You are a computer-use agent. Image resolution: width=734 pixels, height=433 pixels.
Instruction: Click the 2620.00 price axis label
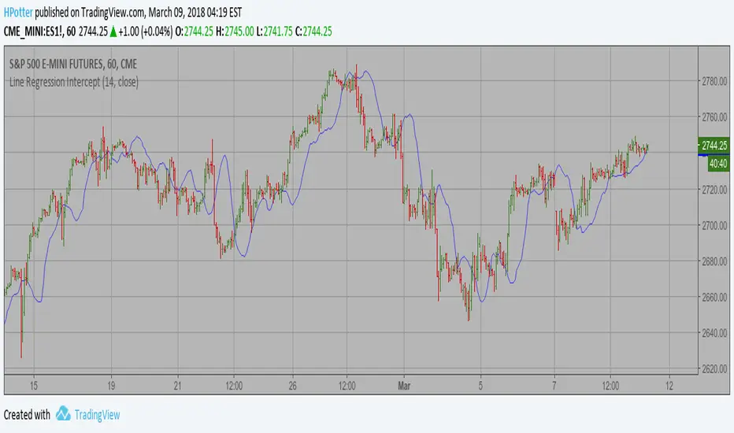click(x=714, y=369)
